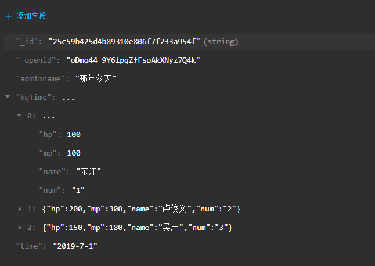This screenshot has width=375, height=266.
Task: Click the mp value 100
Action: click(74, 153)
